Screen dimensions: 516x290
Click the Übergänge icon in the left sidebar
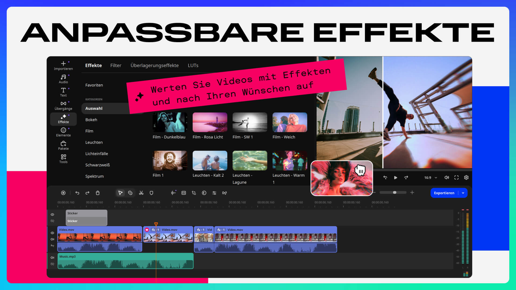click(x=63, y=105)
